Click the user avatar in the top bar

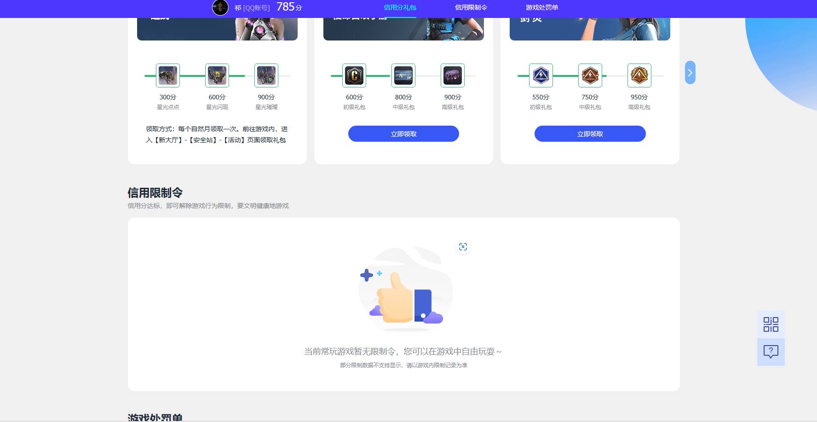point(220,7)
